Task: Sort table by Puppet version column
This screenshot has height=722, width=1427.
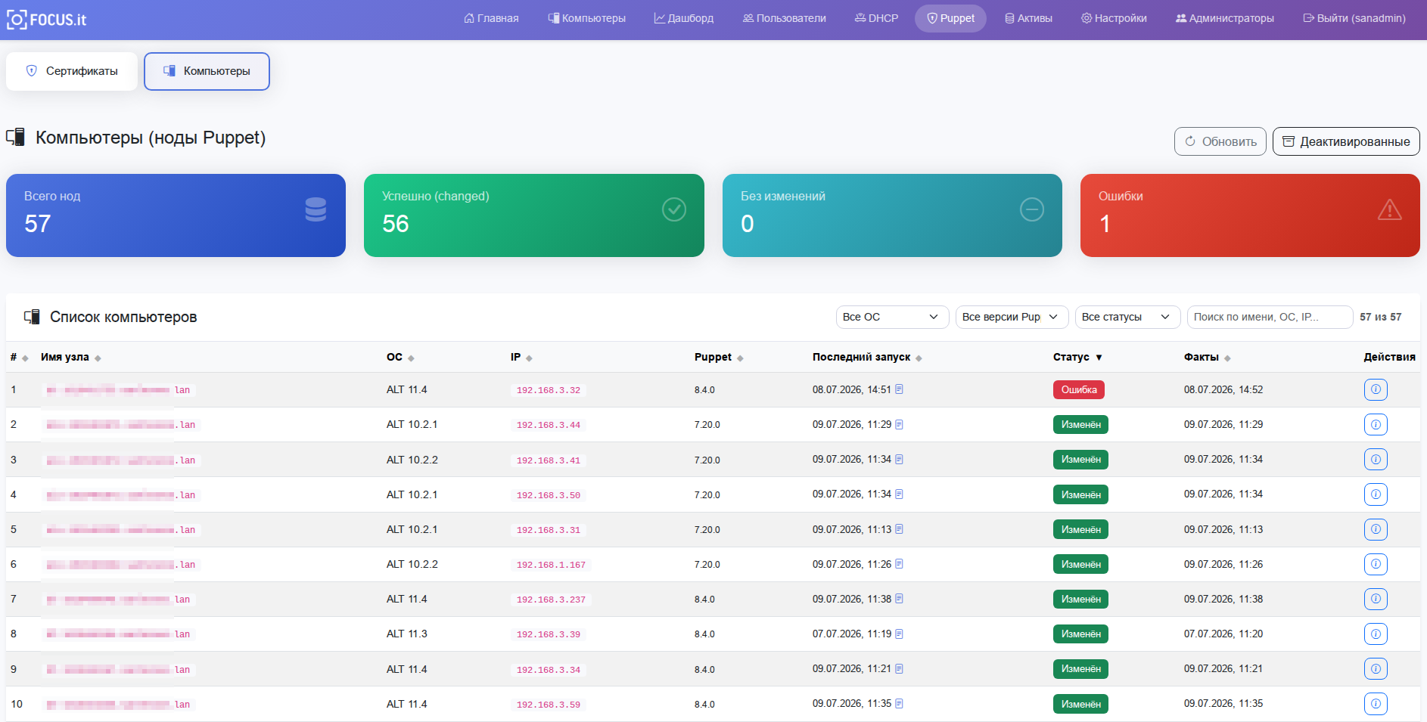Action: pos(719,357)
